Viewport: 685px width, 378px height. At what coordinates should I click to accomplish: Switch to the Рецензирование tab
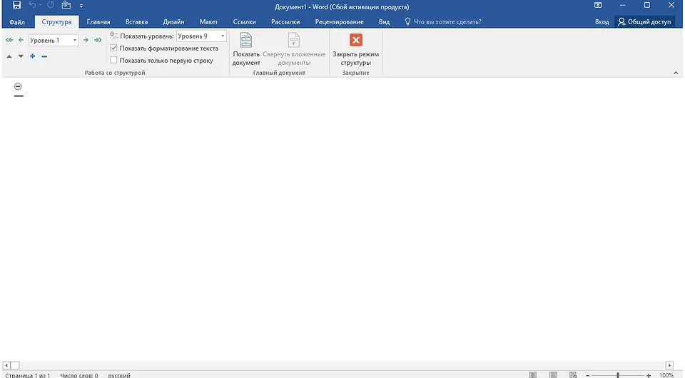(x=340, y=22)
